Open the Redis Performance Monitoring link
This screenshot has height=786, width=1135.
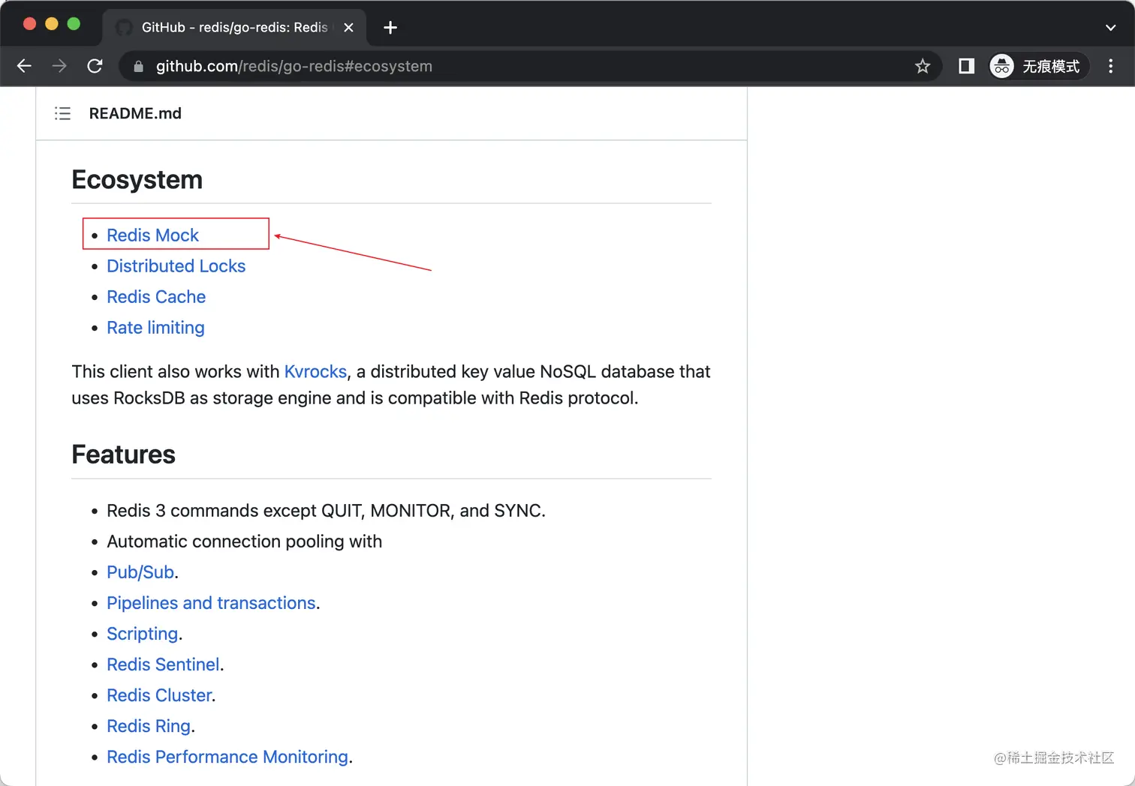(227, 757)
